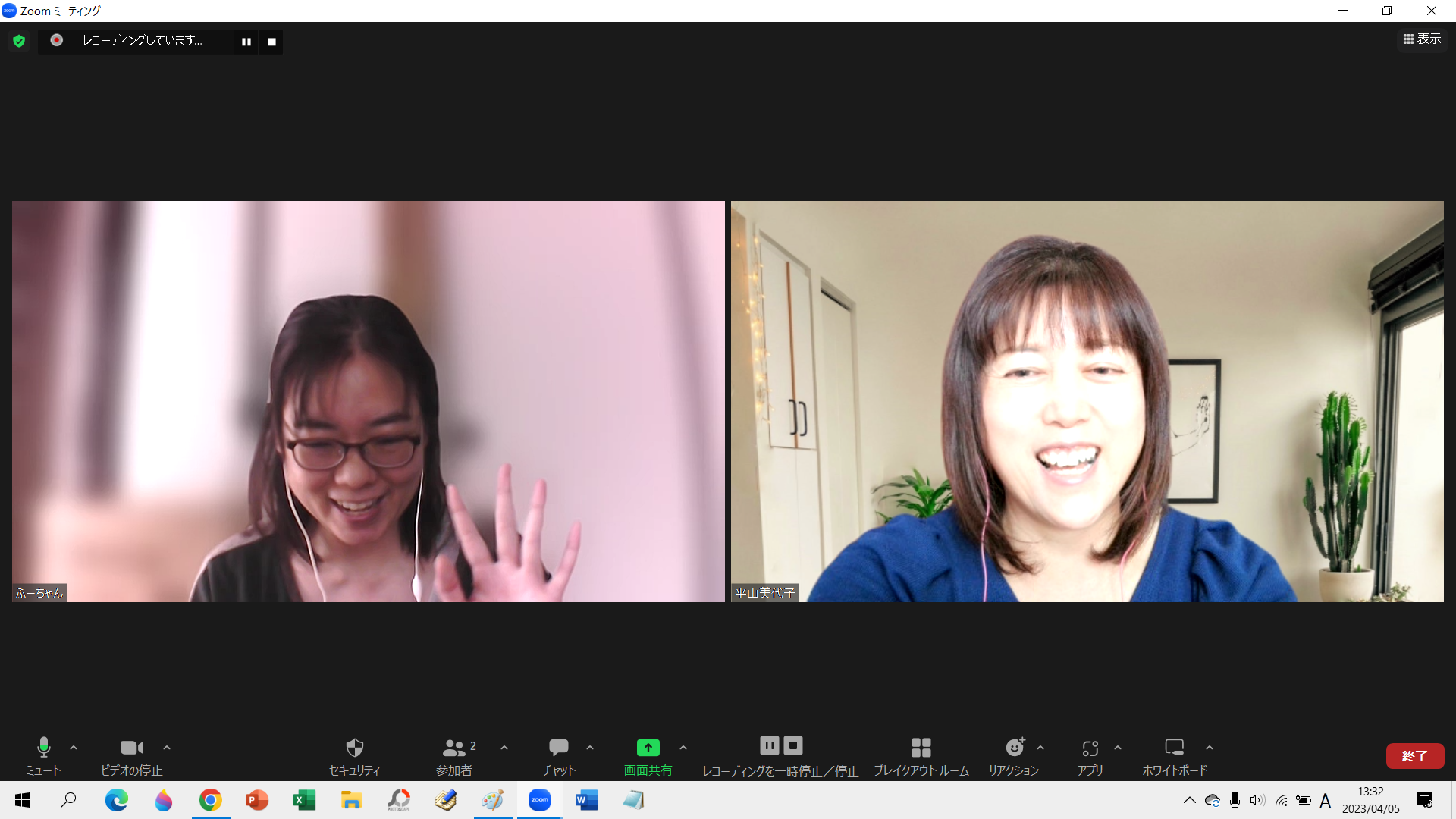This screenshot has width=1456, height=819.
Task: Stop recording in the bottom toolbar
Action: tap(793, 745)
